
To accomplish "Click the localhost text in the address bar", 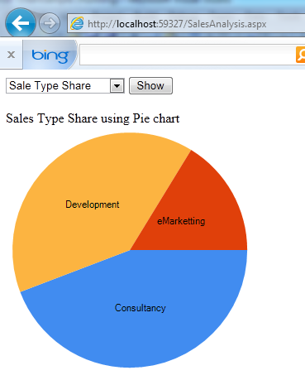I will [136, 24].
